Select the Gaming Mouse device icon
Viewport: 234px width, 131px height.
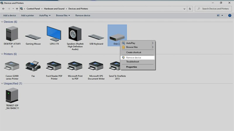point(33,37)
